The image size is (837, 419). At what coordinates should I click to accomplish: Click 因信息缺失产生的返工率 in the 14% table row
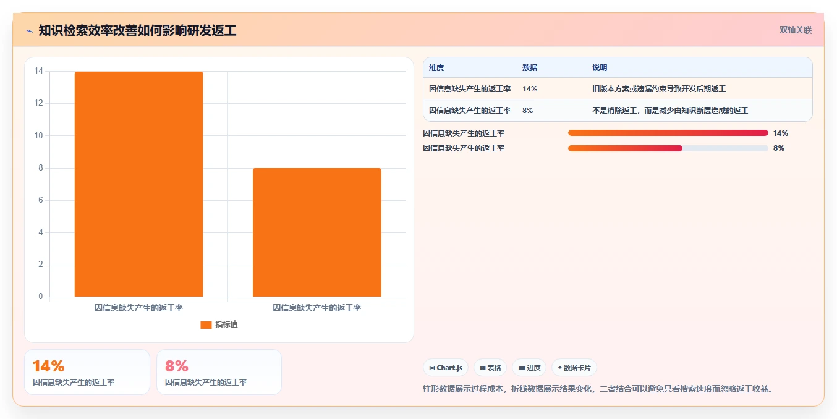click(470, 89)
